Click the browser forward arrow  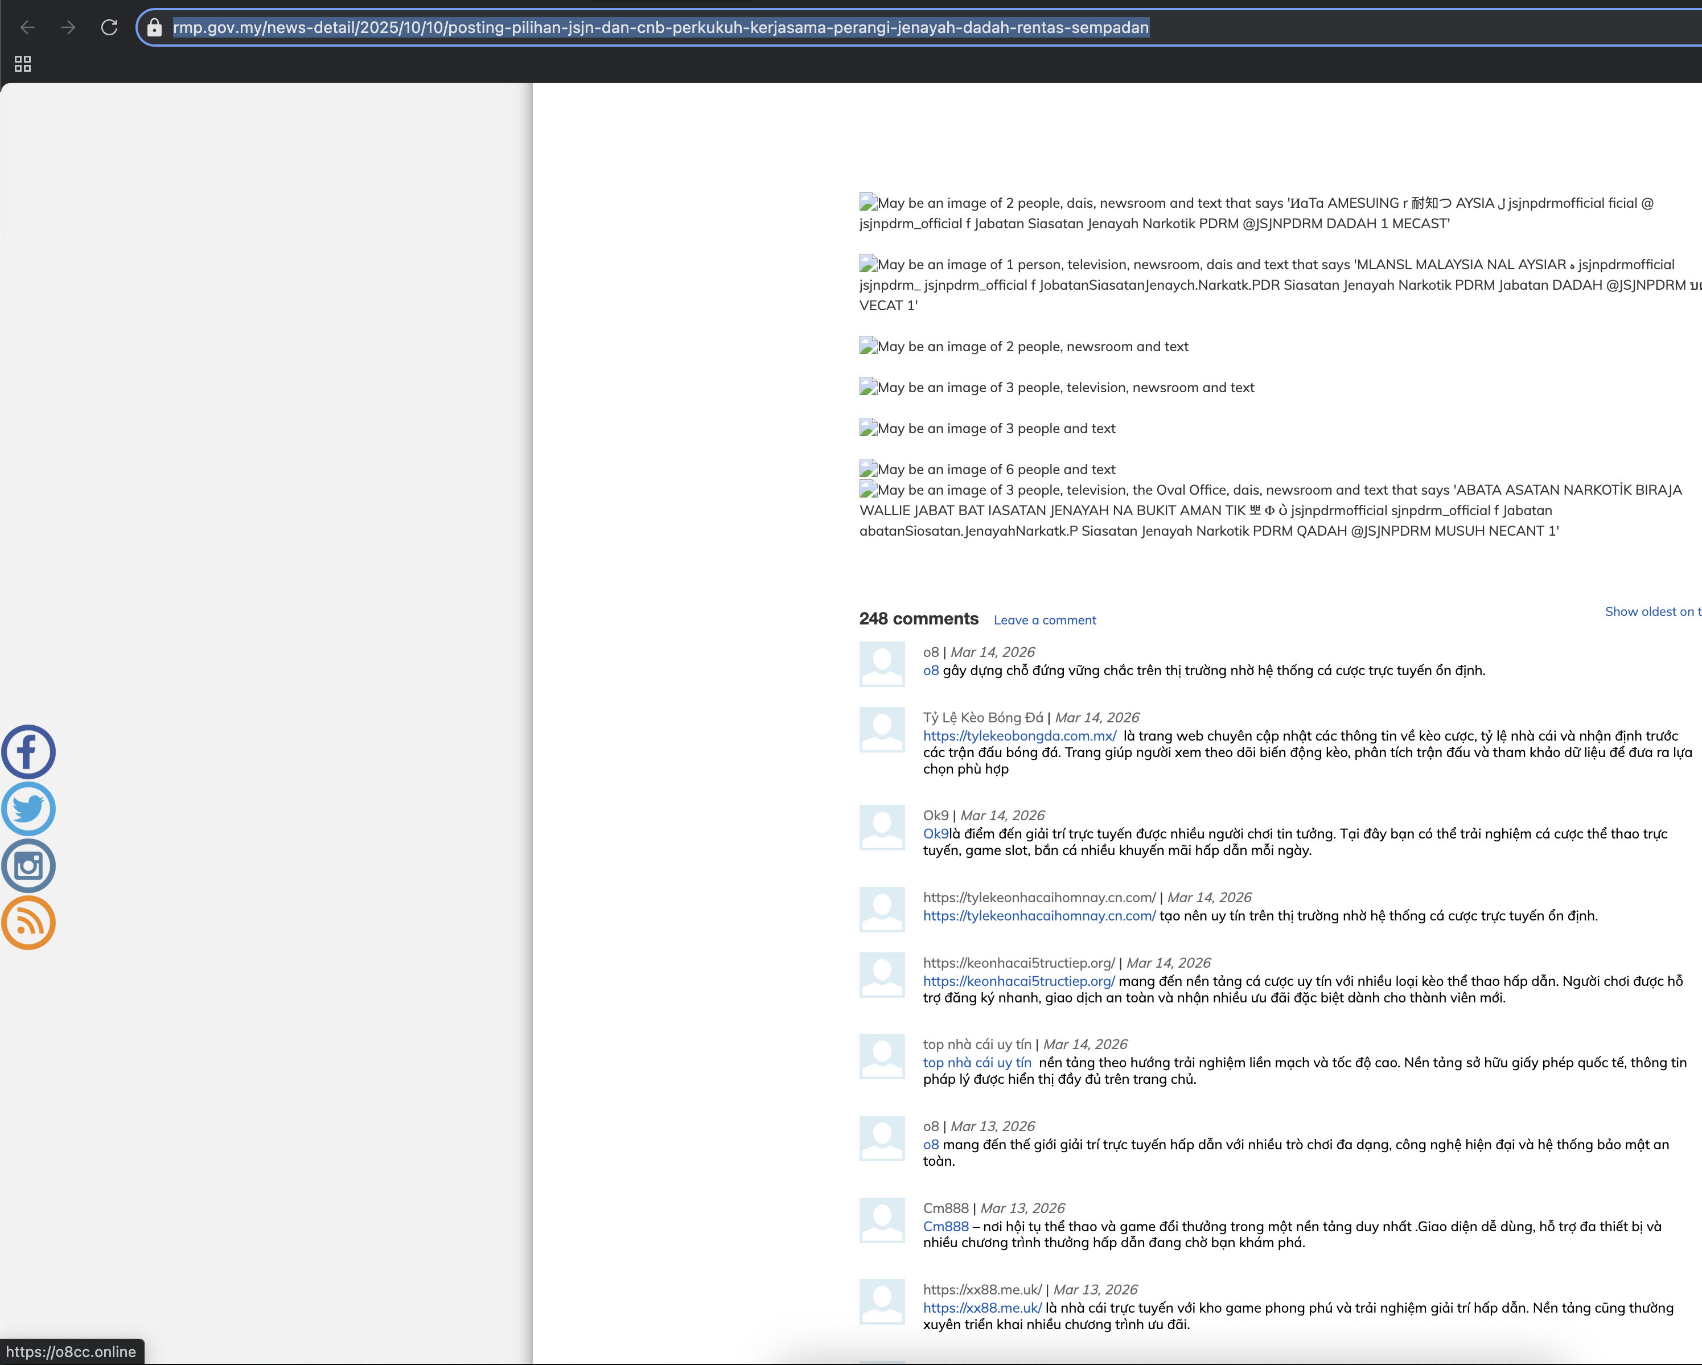(69, 28)
